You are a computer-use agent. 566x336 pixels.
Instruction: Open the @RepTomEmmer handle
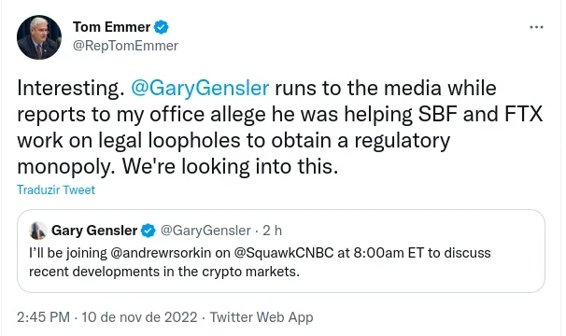[x=125, y=46]
